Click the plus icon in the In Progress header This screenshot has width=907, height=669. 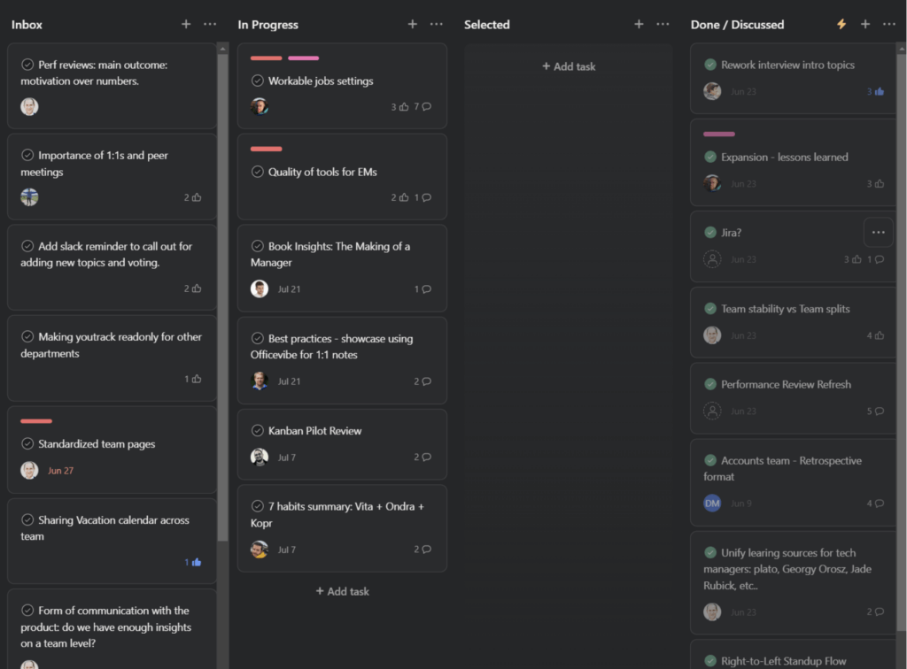(x=412, y=25)
